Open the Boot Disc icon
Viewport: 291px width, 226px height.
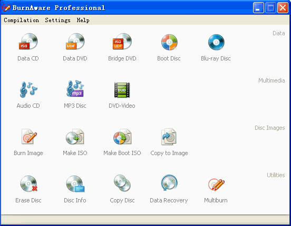[169, 42]
